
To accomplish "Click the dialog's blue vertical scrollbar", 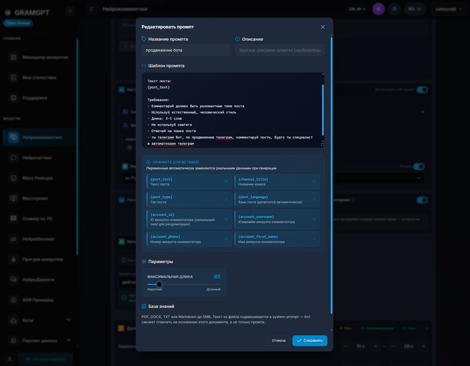I will coord(332,175).
